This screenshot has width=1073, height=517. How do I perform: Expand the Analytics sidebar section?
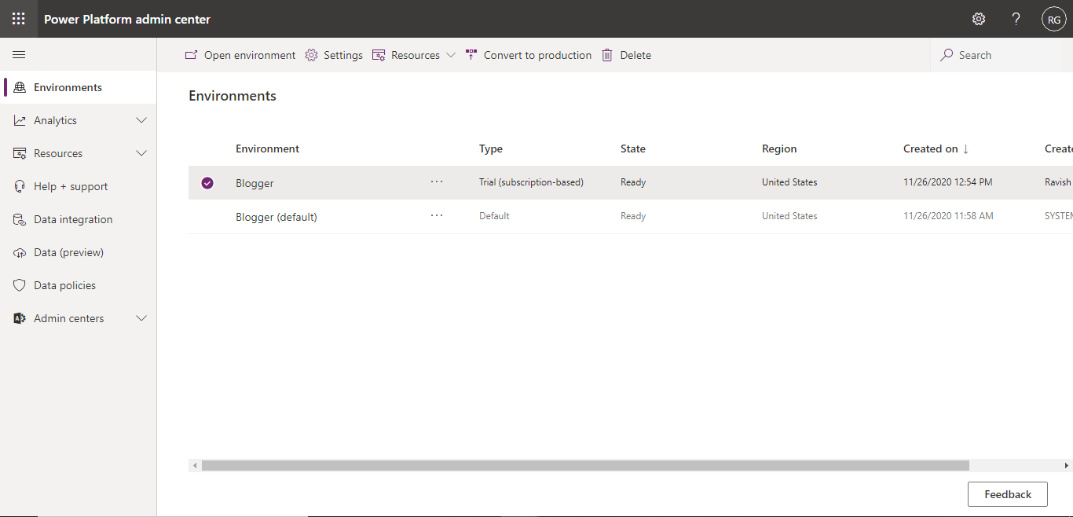(141, 119)
